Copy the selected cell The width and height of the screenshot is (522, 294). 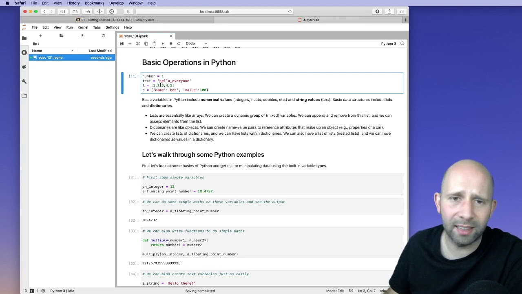146,43
